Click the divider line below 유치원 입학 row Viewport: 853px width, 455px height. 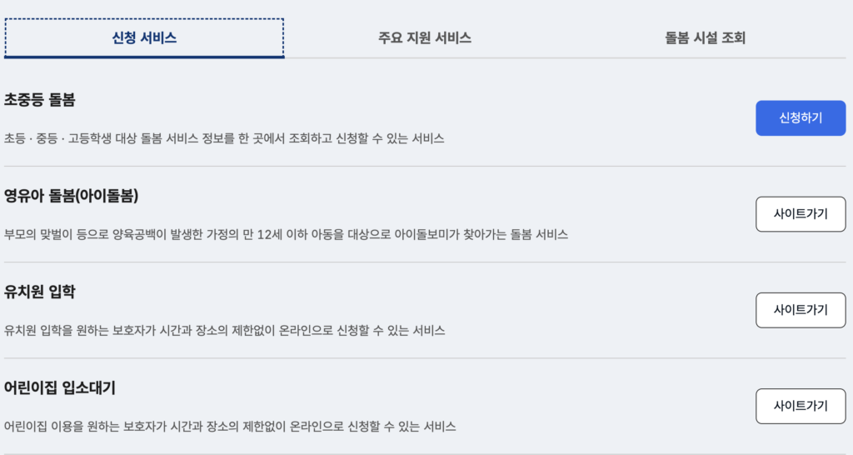pos(426,358)
